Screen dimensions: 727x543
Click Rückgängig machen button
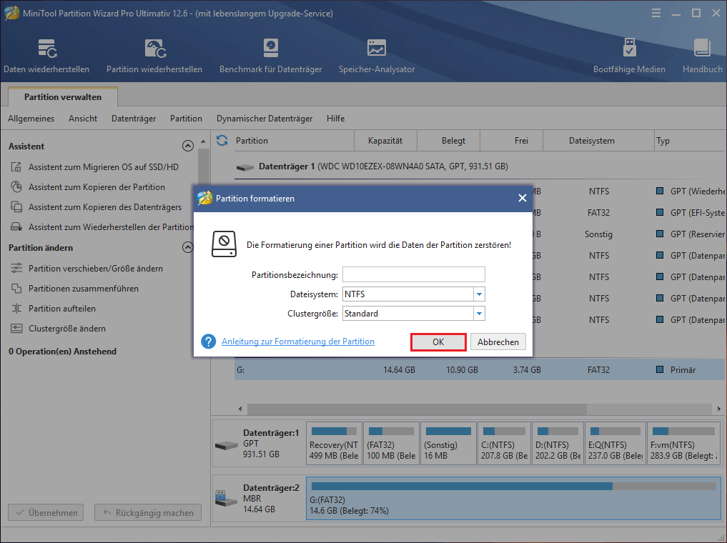[x=148, y=512]
